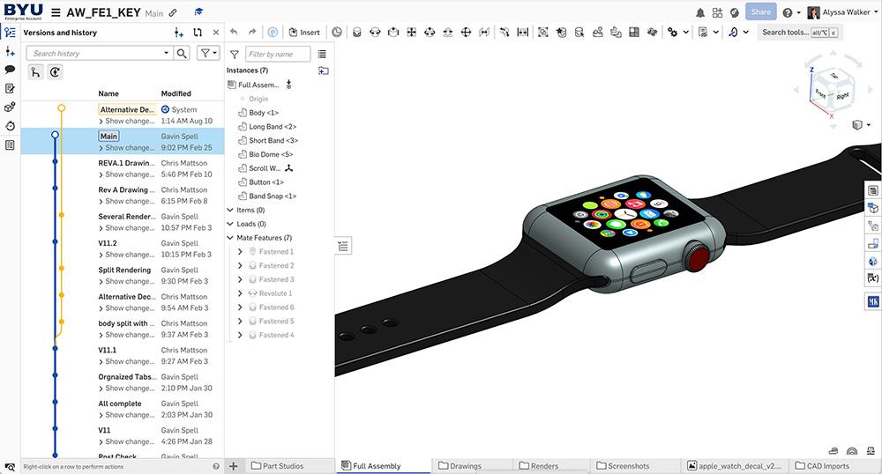
Task: Open the history filter dropdown
Action: click(207, 54)
